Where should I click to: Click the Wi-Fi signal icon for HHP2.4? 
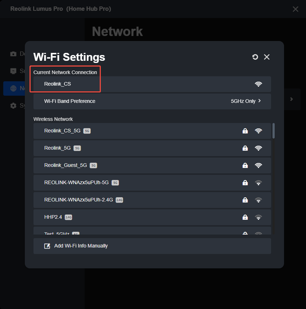click(x=258, y=217)
